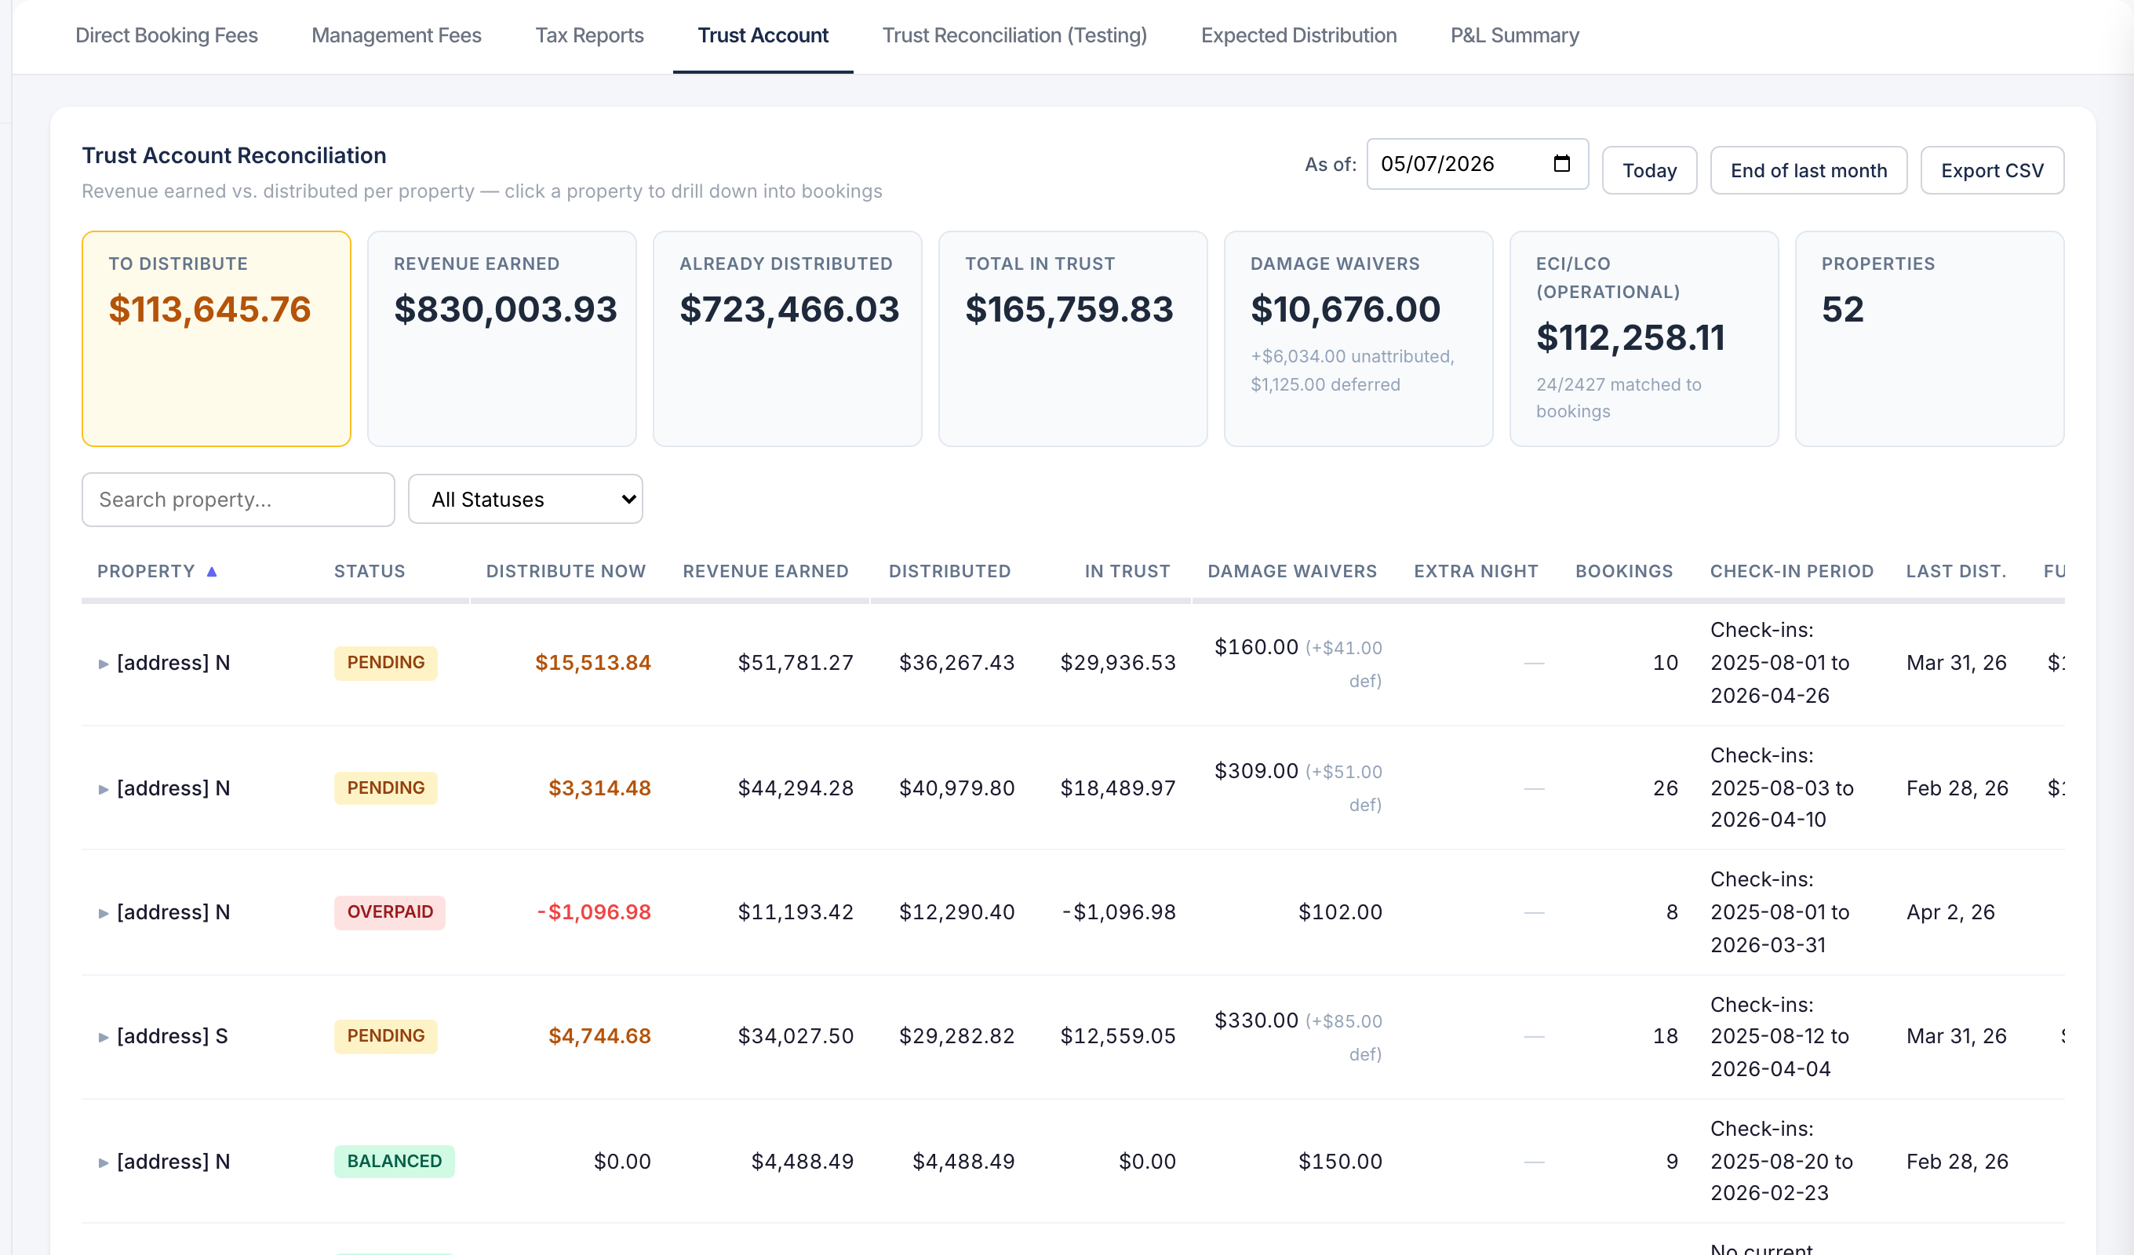
Task: Click the $12,559.05 in trust cell
Action: 1118,1035
